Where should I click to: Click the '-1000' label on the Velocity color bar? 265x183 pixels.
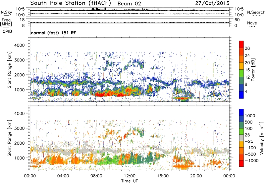[x=251, y=161]
